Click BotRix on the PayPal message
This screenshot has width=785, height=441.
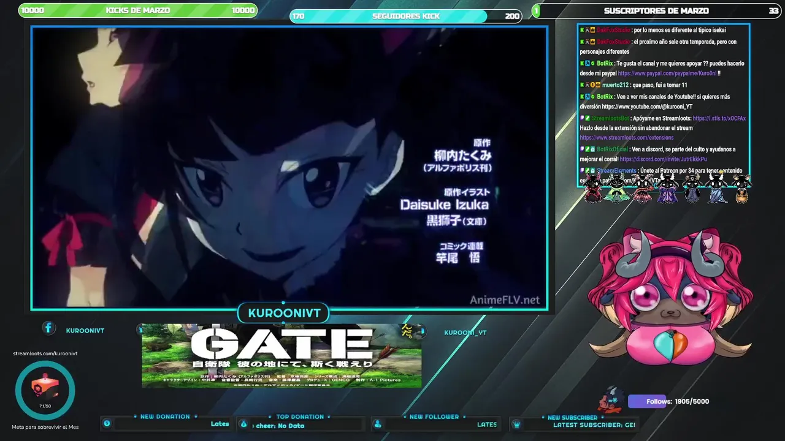605,64
